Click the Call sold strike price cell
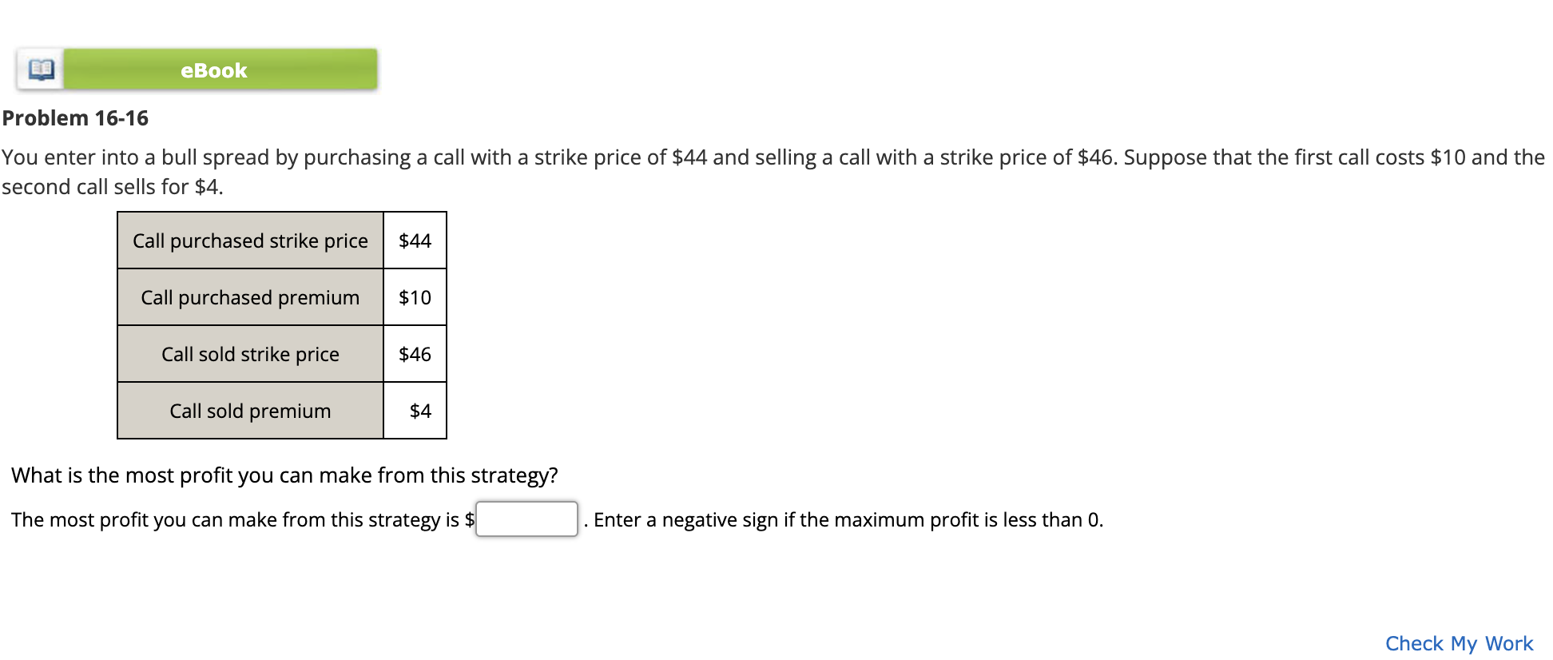Image resolution: width=1553 pixels, height=660 pixels. pyautogui.click(x=250, y=354)
